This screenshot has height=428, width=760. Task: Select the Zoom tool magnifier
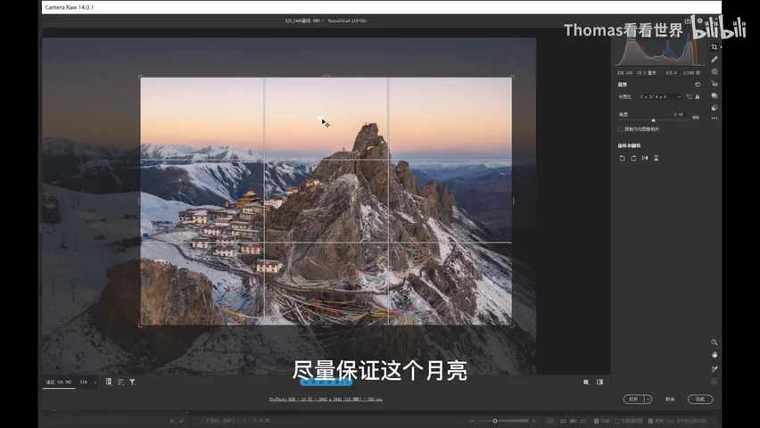click(714, 342)
